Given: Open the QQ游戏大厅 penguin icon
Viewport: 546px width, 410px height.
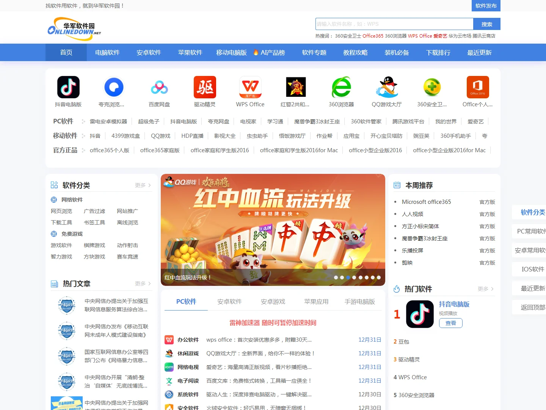Looking at the screenshot, I should (387, 87).
